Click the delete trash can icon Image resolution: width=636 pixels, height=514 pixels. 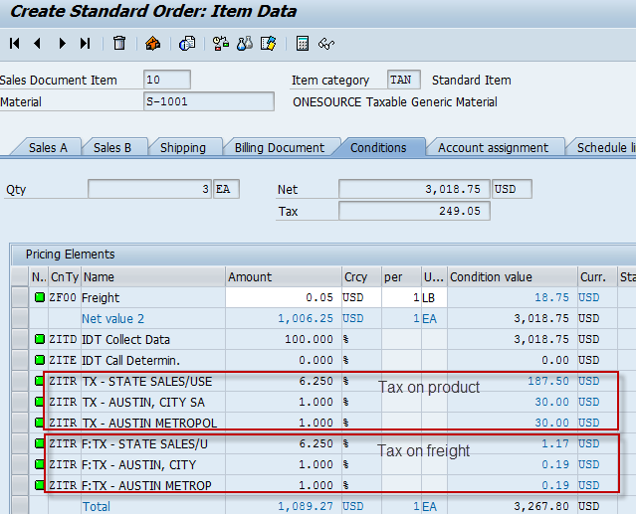[x=119, y=44]
